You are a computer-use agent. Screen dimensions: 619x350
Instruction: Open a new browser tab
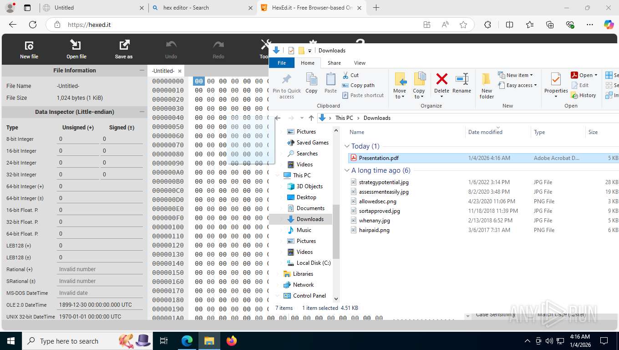pos(376,8)
